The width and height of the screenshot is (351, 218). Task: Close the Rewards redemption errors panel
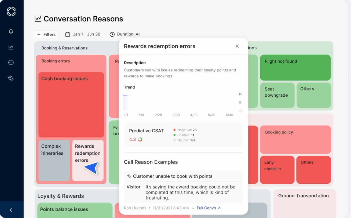[237, 46]
